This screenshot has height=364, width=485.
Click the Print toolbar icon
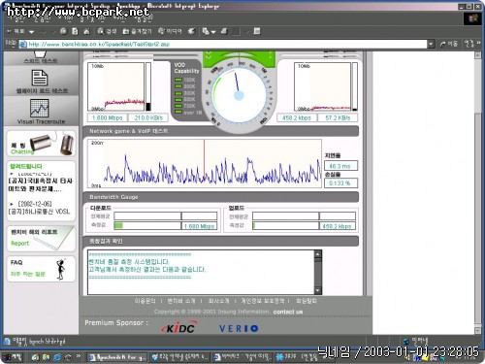click(x=224, y=31)
